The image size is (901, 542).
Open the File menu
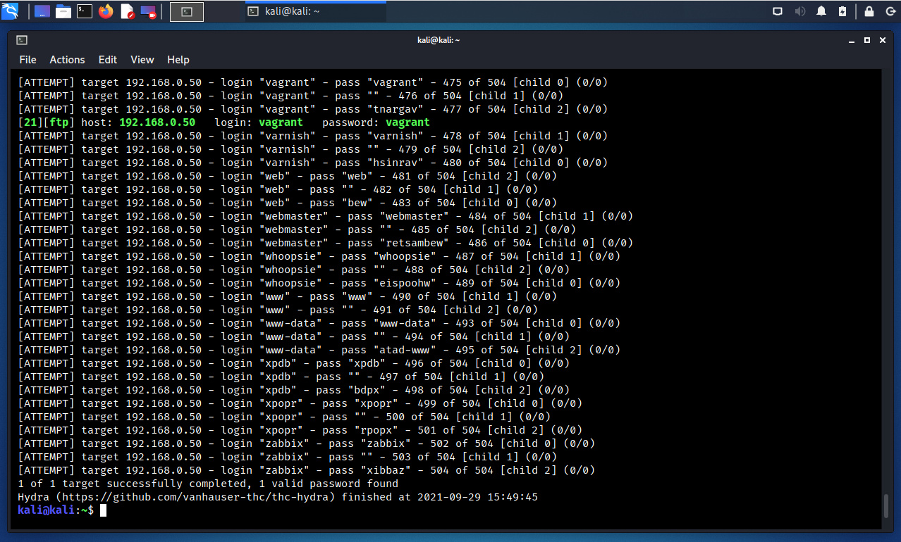click(x=27, y=60)
